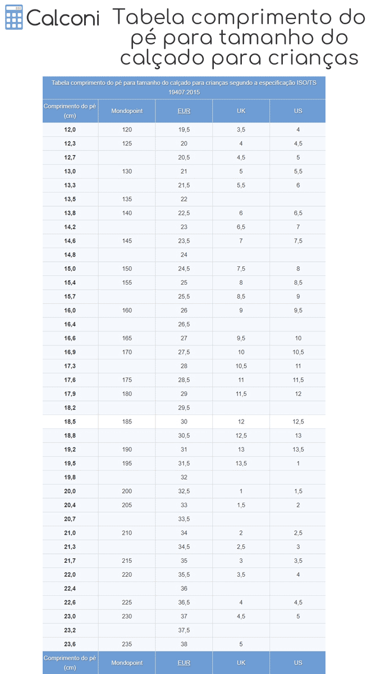Select the 23,6 cm foot length cell
This screenshot has height=674, width=376.
point(70,644)
